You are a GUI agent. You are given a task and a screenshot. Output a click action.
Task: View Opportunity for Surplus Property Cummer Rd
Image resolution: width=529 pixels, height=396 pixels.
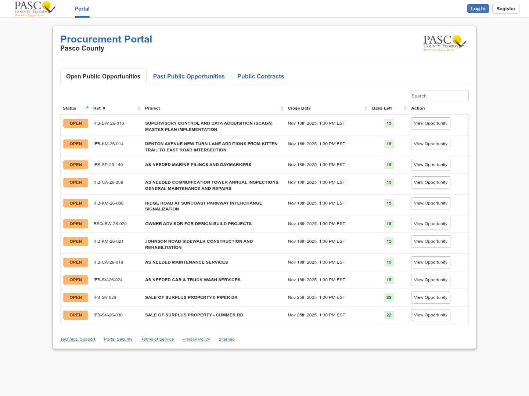coord(430,315)
